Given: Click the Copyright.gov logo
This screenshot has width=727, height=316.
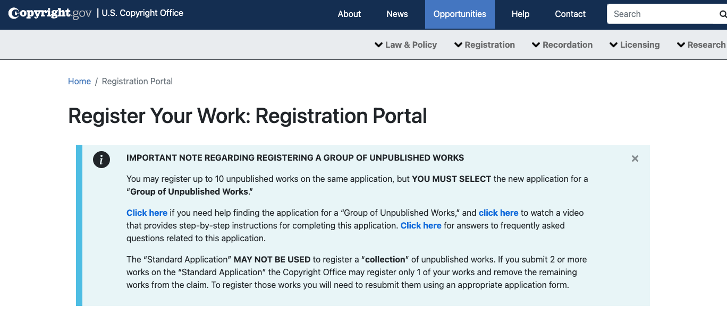Looking at the screenshot, I should (x=50, y=13).
